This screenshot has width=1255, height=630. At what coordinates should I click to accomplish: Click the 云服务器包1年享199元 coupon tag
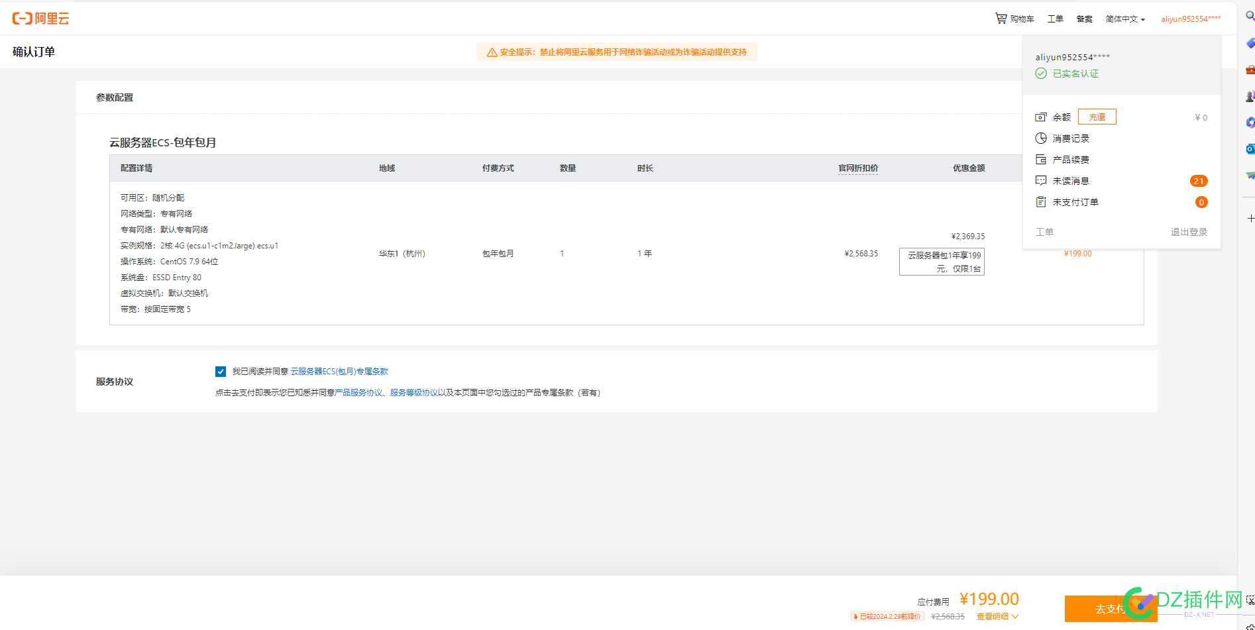pos(942,262)
